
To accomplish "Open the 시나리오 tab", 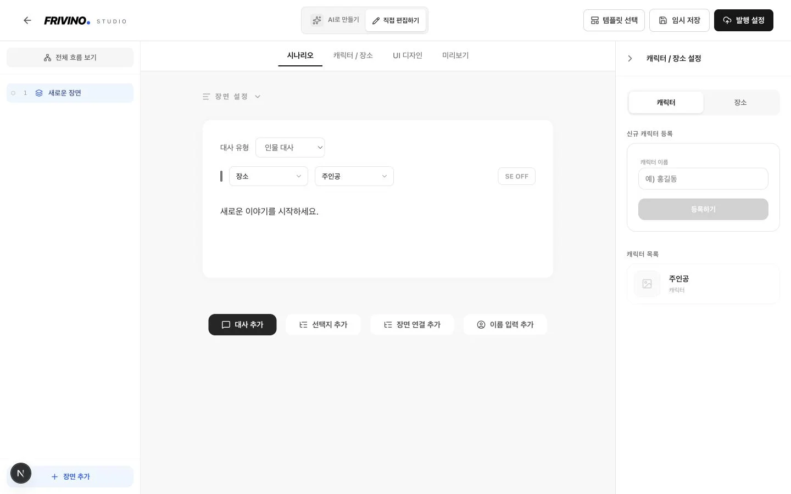I will tap(300, 55).
